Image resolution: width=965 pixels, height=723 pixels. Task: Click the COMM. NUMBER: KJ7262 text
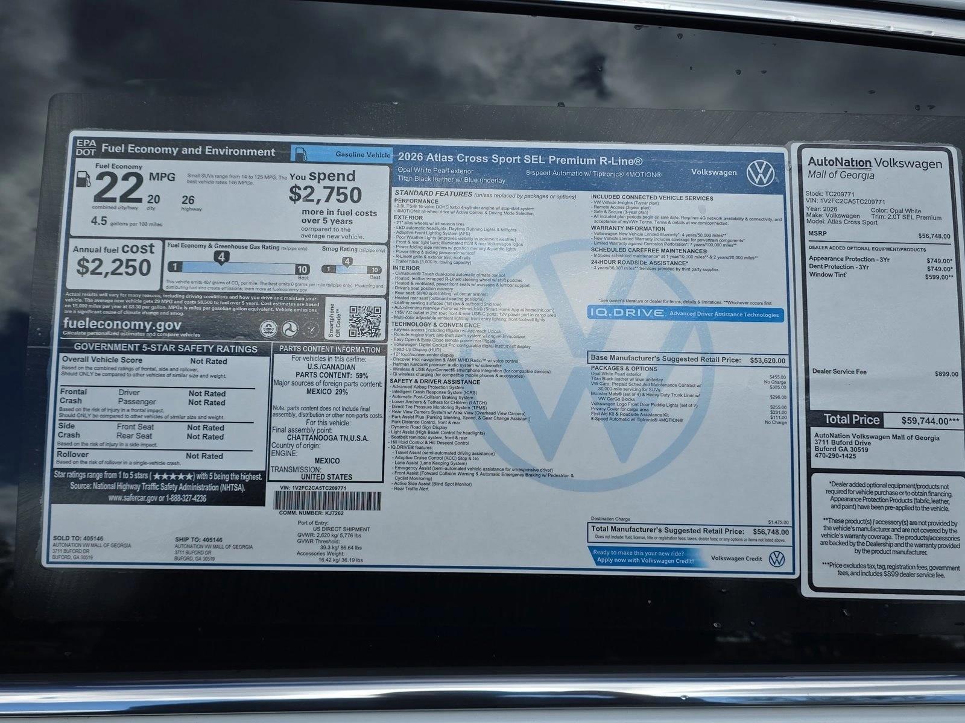[311, 513]
